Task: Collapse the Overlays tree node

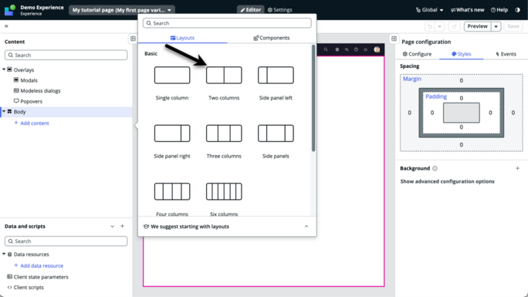Action: click(x=4, y=69)
